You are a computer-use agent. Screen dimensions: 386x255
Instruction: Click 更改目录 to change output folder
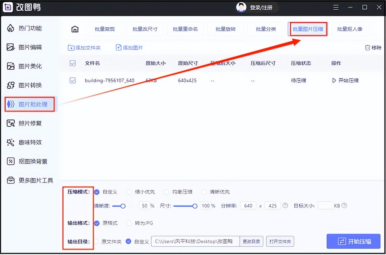click(x=252, y=241)
